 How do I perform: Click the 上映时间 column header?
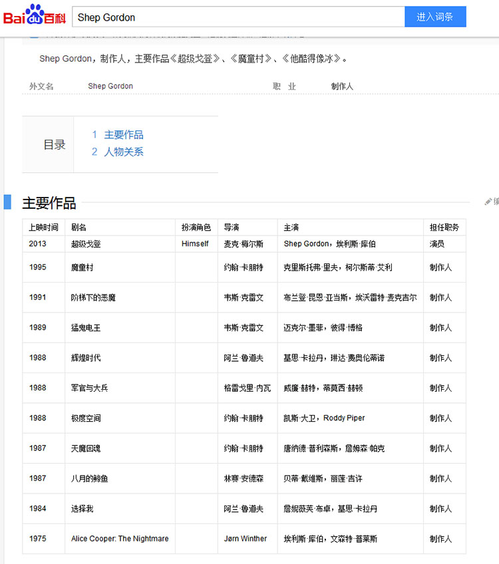[x=43, y=227]
